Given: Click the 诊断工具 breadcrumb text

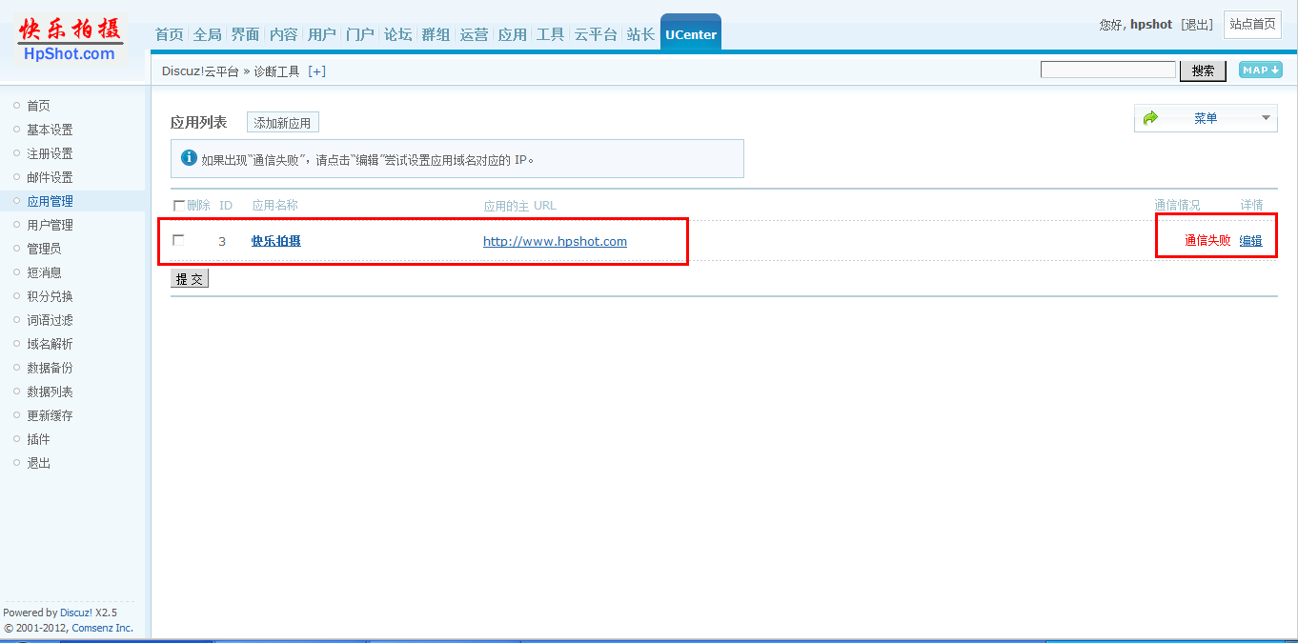Looking at the screenshot, I should (276, 71).
